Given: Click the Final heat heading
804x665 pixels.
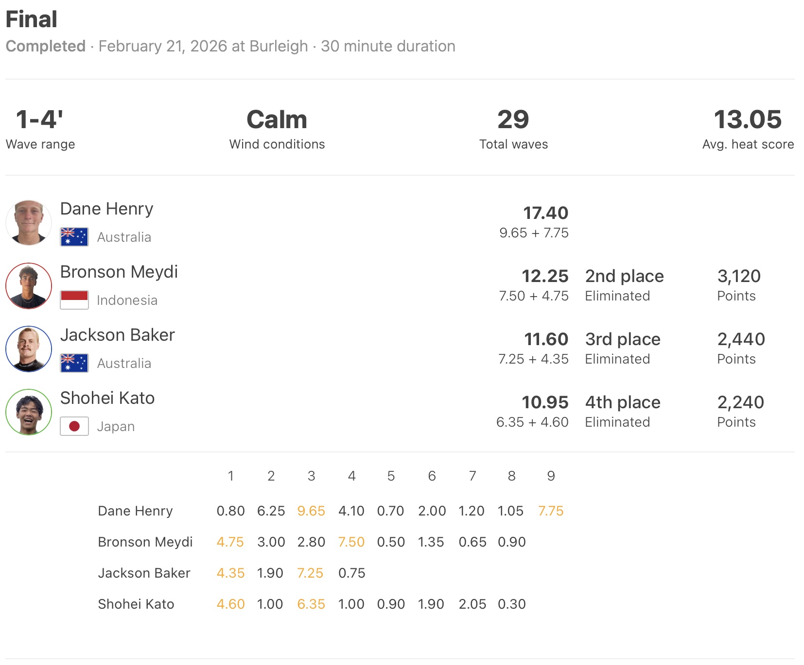Looking at the screenshot, I should pyautogui.click(x=32, y=20).
